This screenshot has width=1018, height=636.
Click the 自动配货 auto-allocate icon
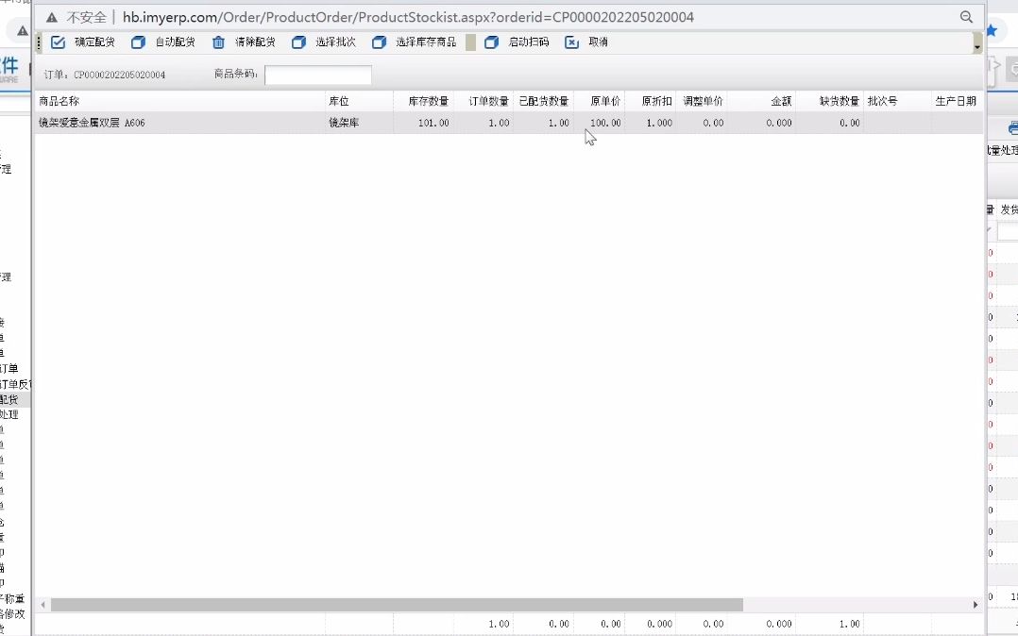coord(138,42)
